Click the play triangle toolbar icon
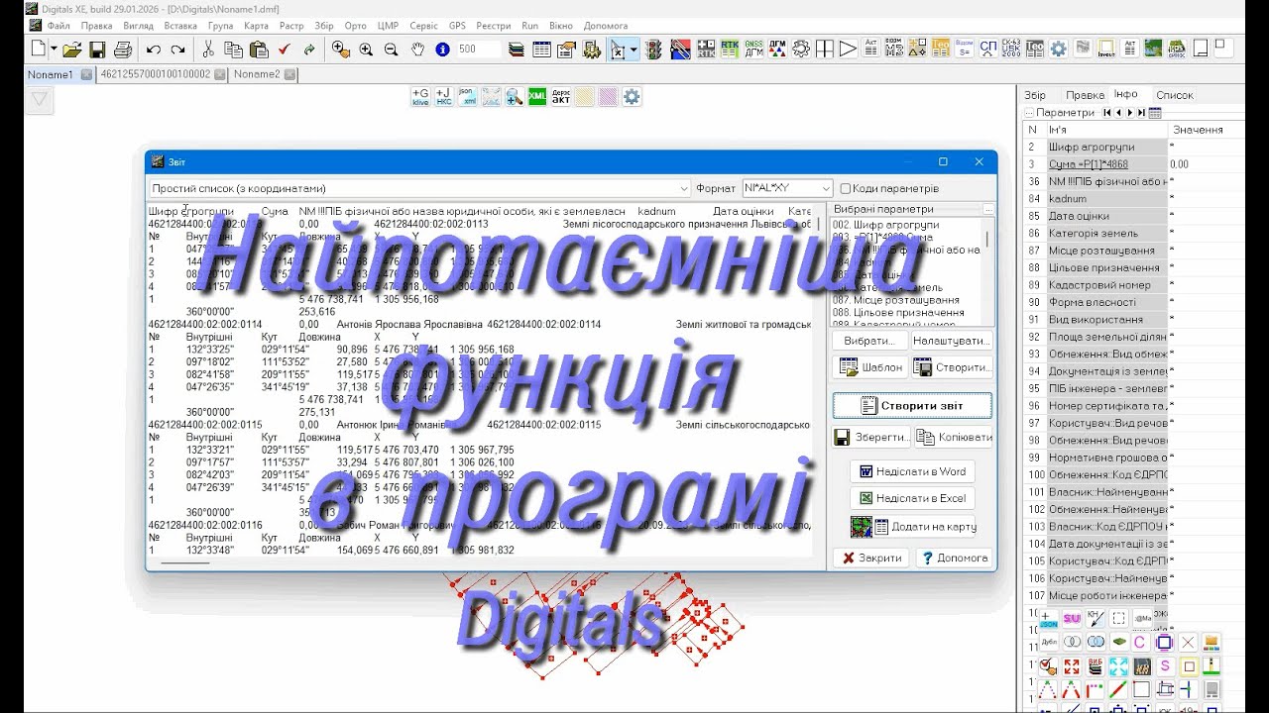The image size is (1269, 713). tap(848, 49)
